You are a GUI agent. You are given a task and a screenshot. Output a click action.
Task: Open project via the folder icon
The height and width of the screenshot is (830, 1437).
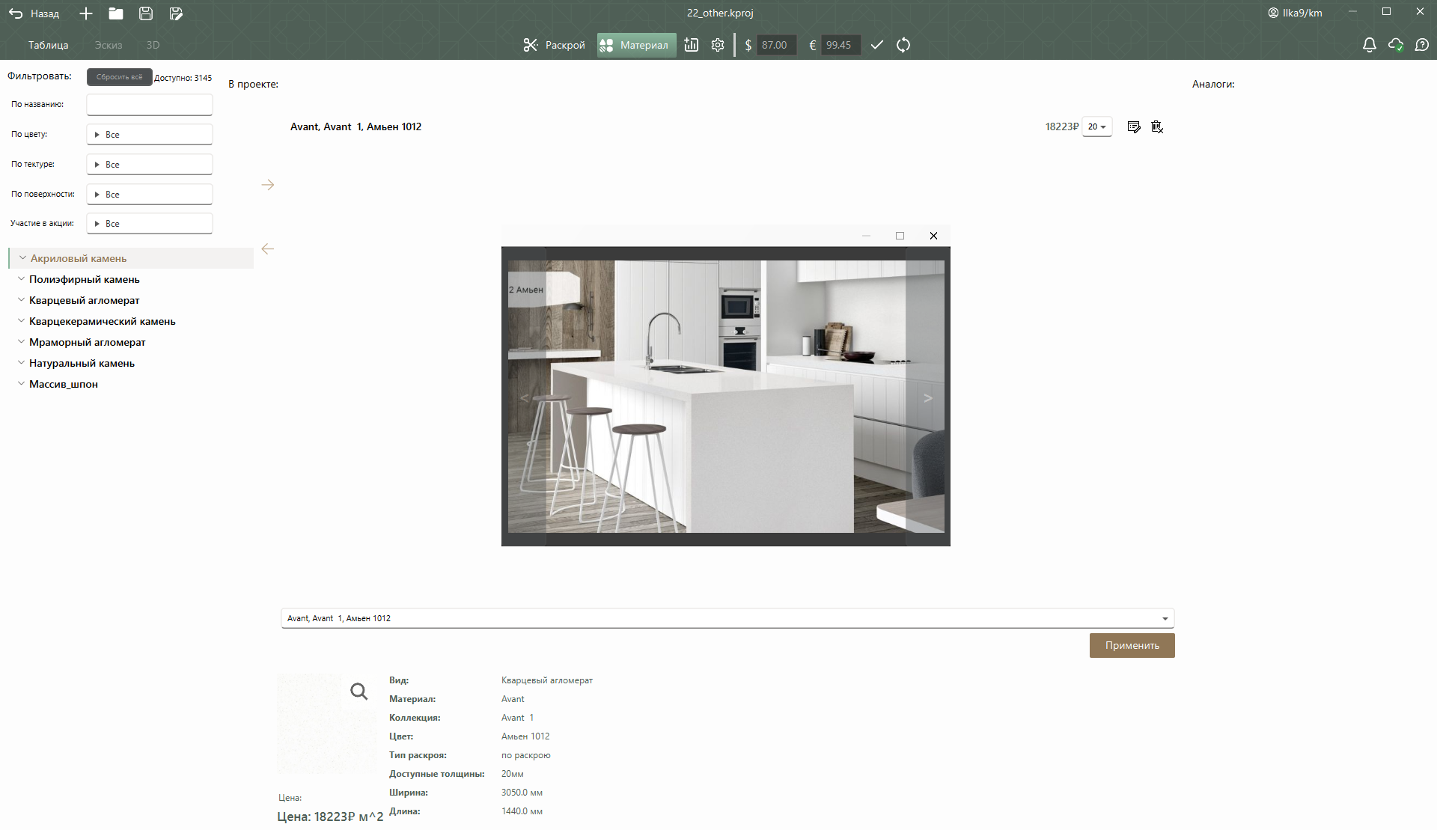click(116, 13)
